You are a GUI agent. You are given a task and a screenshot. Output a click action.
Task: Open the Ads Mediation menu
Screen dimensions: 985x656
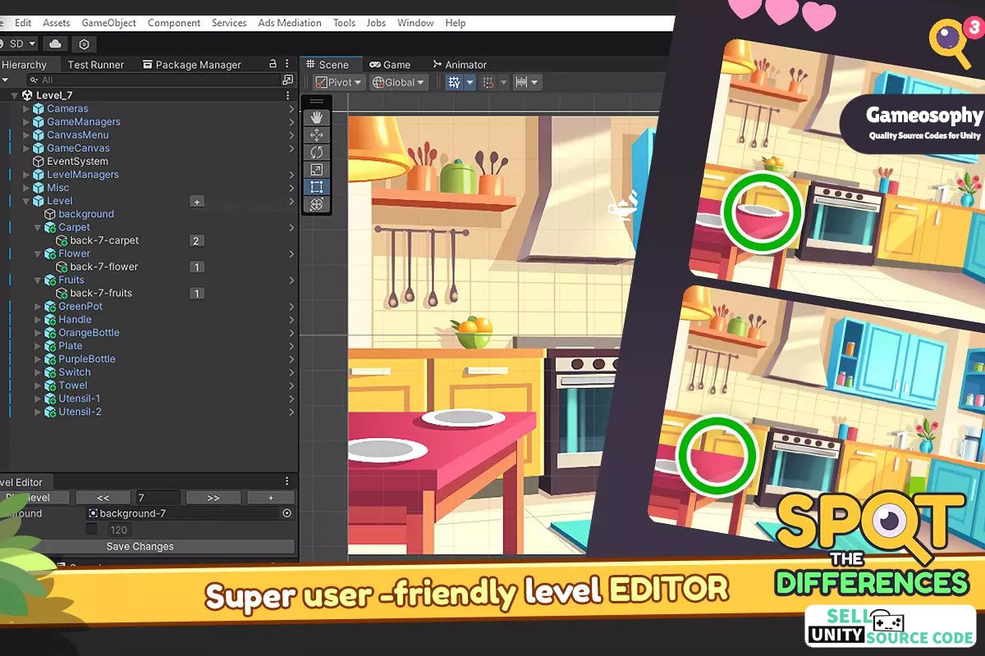290,23
